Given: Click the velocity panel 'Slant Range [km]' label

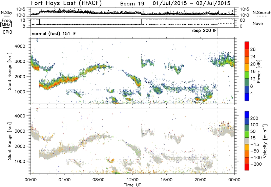Looking at the screenshot, I should pyautogui.click(x=9, y=141).
